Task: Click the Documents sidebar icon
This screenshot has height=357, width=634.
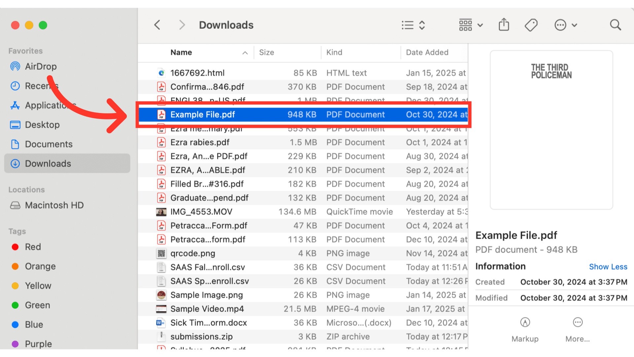Action: click(x=15, y=144)
